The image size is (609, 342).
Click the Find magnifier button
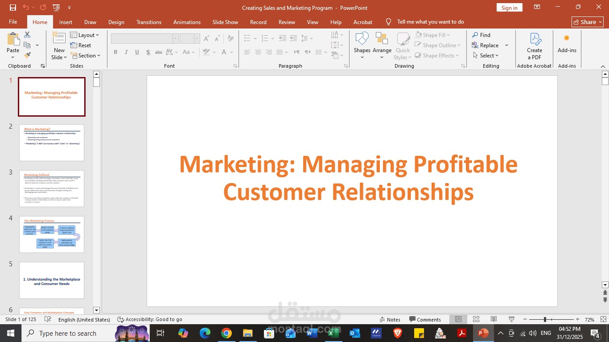[481, 35]
